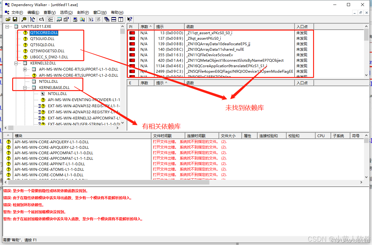Open module Properties from the toolbar
Screen dimensions: 372x245
(x=66, y=19)
